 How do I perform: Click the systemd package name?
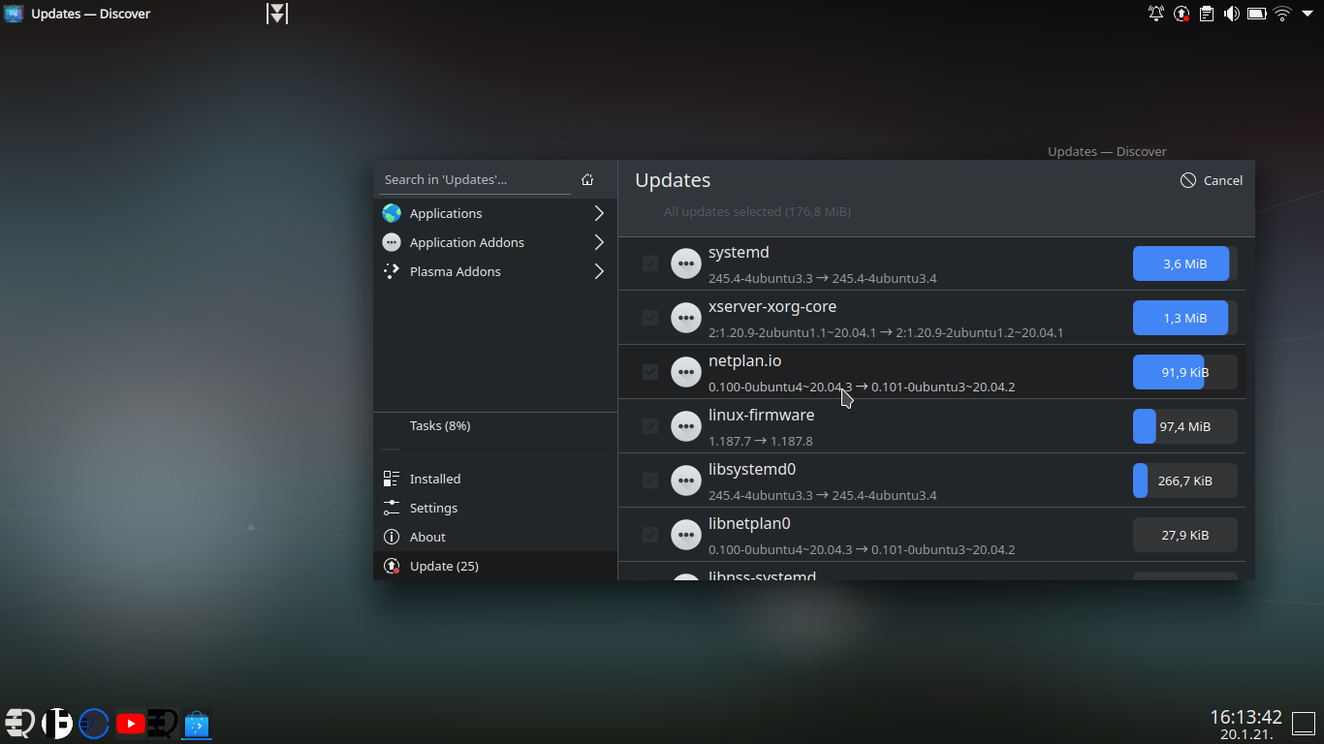coord(739,253)
